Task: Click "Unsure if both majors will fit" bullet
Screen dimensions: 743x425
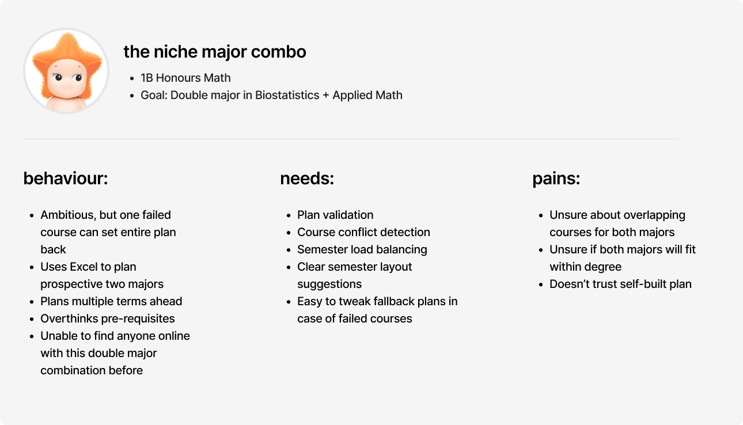Action: 623,258
